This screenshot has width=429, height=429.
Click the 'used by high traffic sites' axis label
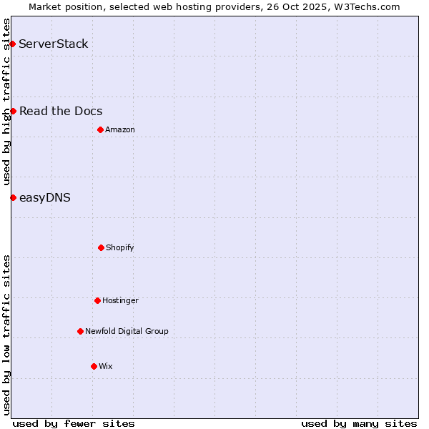(x=6, y=102)
